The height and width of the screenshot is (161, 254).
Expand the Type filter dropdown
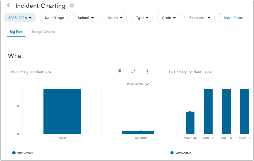point(142,18)
